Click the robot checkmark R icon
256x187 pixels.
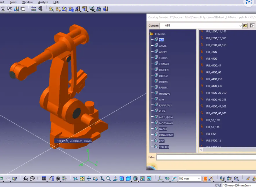(x=92, y=9)
